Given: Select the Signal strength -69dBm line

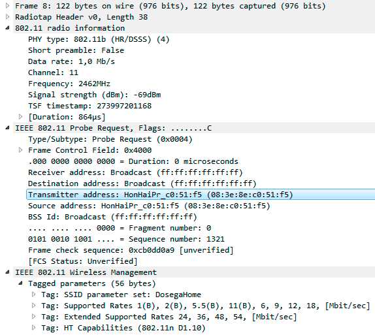Looking at the screenshot, I should 95,95.
